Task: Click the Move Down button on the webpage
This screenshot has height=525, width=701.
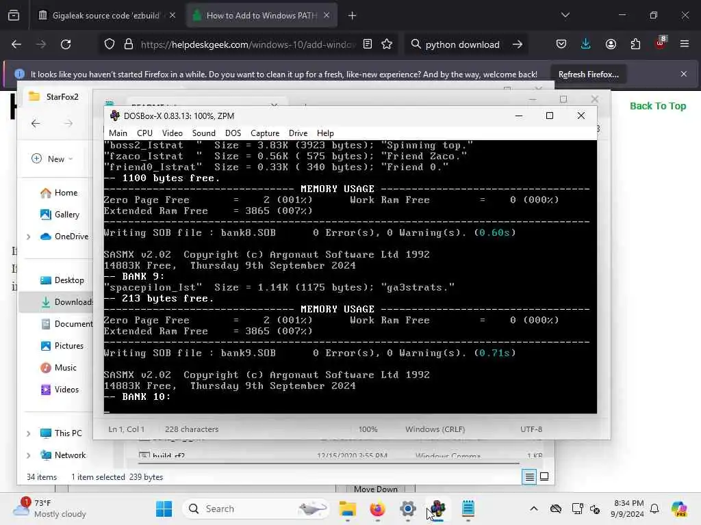Action: pos(376,489)
